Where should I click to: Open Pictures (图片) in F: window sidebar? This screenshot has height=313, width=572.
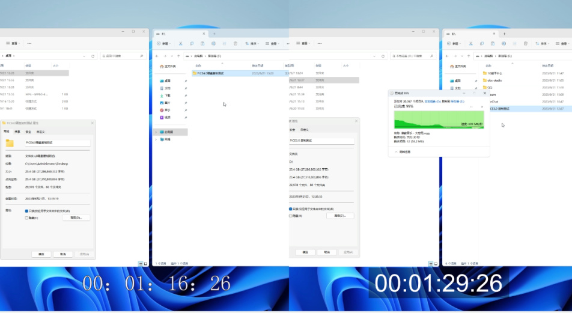[x=165, y=103]
